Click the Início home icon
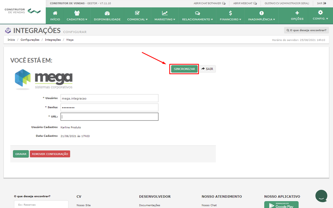This screenshot has width=333, height=208. 55,13
